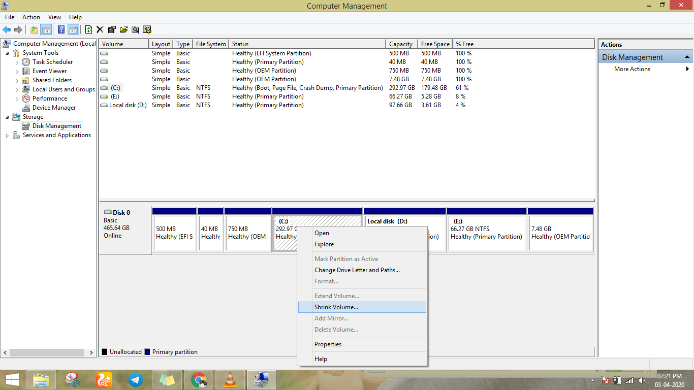Click the Performance monitor icon

[26, 99]
